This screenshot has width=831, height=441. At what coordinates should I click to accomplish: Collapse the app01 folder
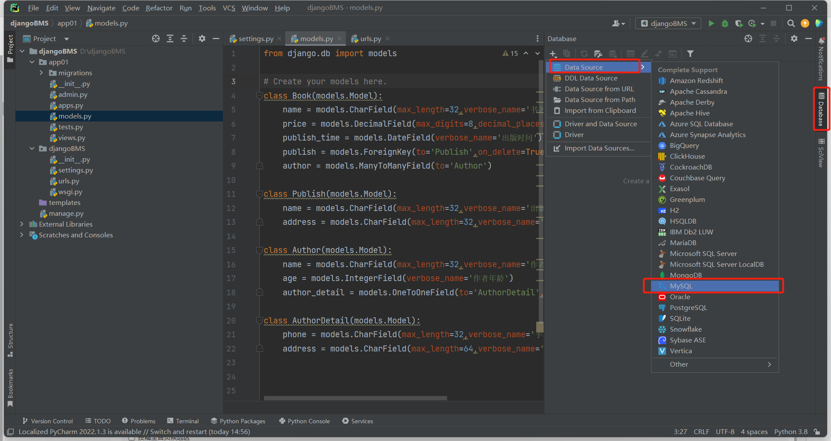coord(32,62)
